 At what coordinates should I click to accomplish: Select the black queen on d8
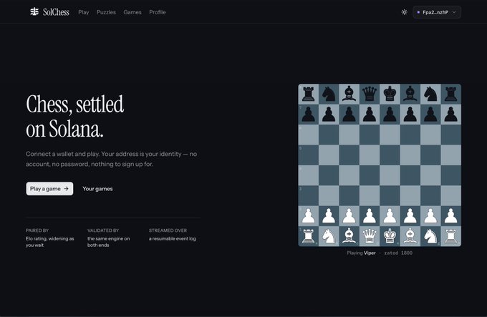coord(370,94)
